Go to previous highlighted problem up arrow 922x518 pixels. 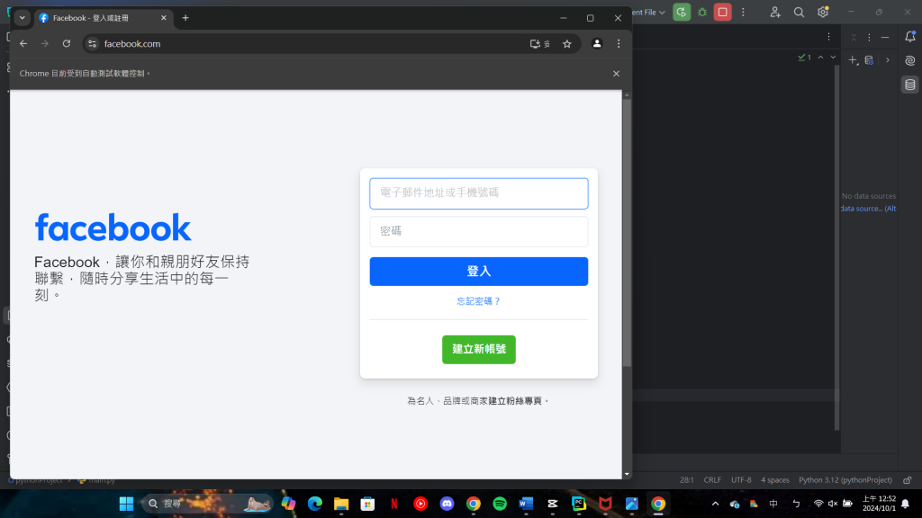820,57
